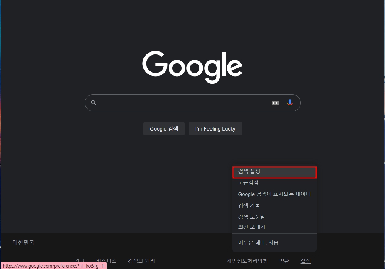Click the microphone icon for voice search
Screen dimensions: 385x269
click(x=290, y=102)
